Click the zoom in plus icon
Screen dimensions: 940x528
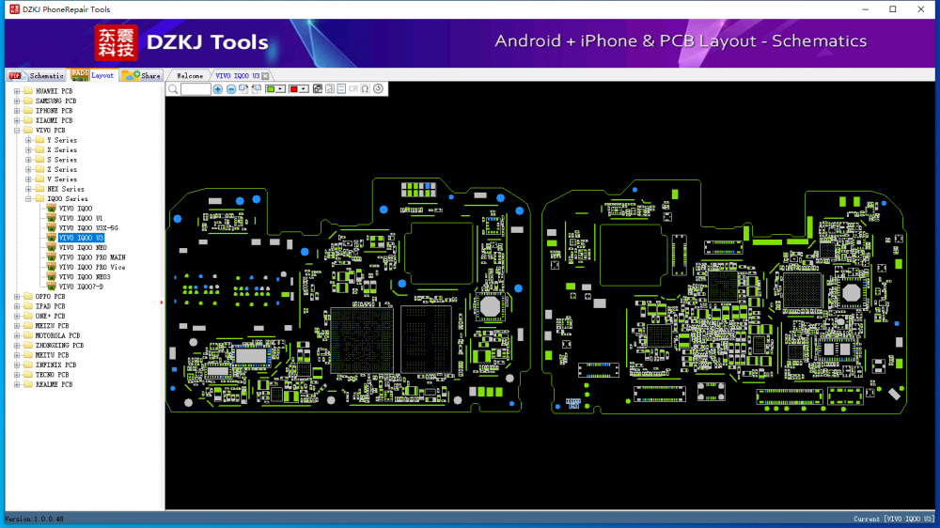(x=218, y=89)
